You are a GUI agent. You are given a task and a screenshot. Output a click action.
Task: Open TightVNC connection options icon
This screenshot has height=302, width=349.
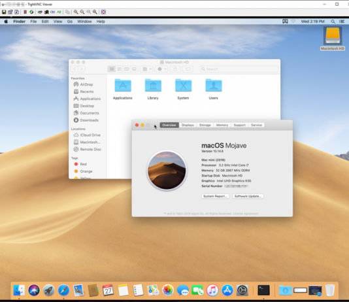click(x=10, y=12)
